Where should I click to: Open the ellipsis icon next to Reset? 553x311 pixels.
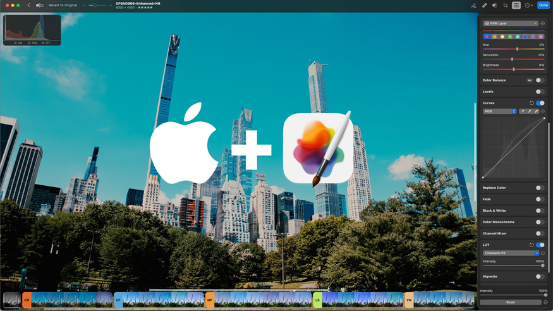pyautogui.click(x=545, y=302)
